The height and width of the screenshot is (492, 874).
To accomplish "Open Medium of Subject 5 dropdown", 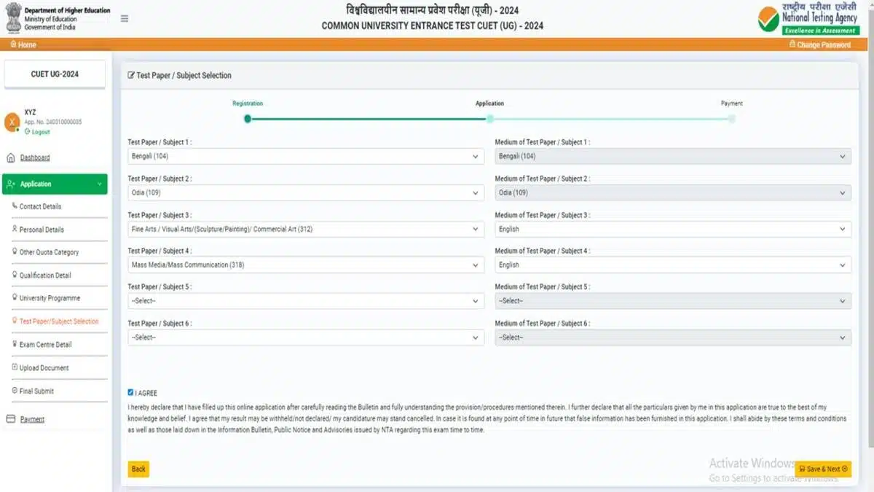I will click(673, 301).
